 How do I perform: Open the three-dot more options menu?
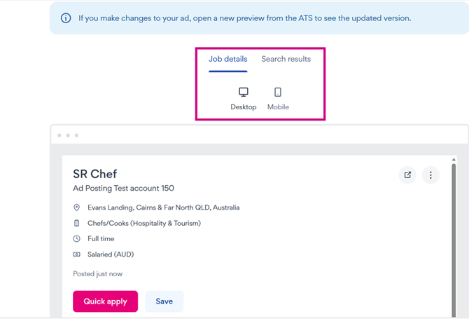pos(430,175)
